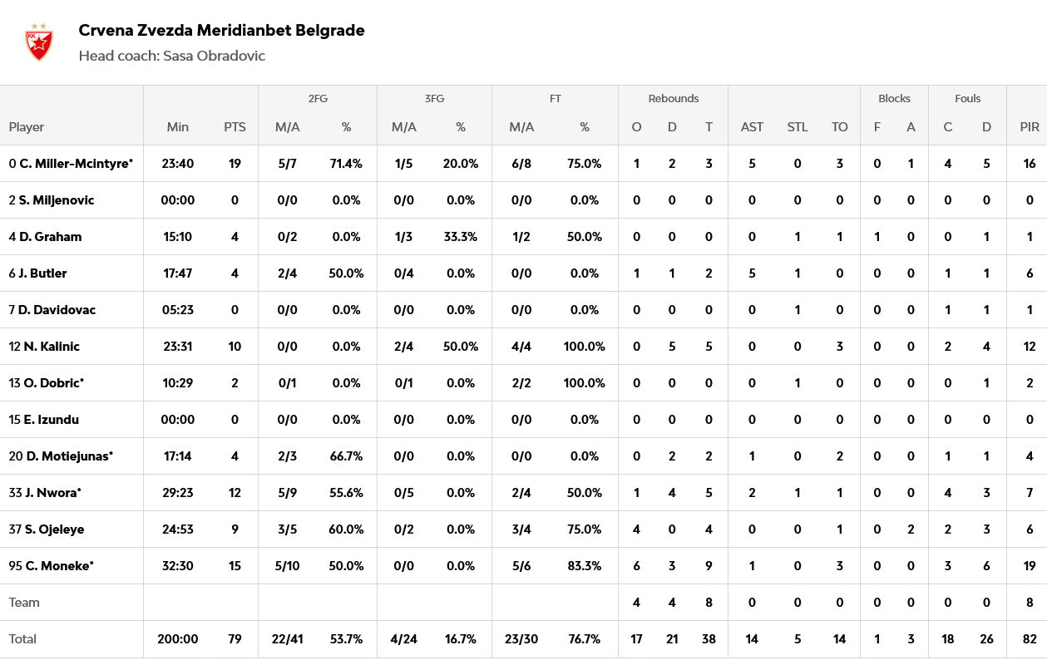Click on J. Butler's name
This screenshot has width=1047, height=660.
[42, 273]
